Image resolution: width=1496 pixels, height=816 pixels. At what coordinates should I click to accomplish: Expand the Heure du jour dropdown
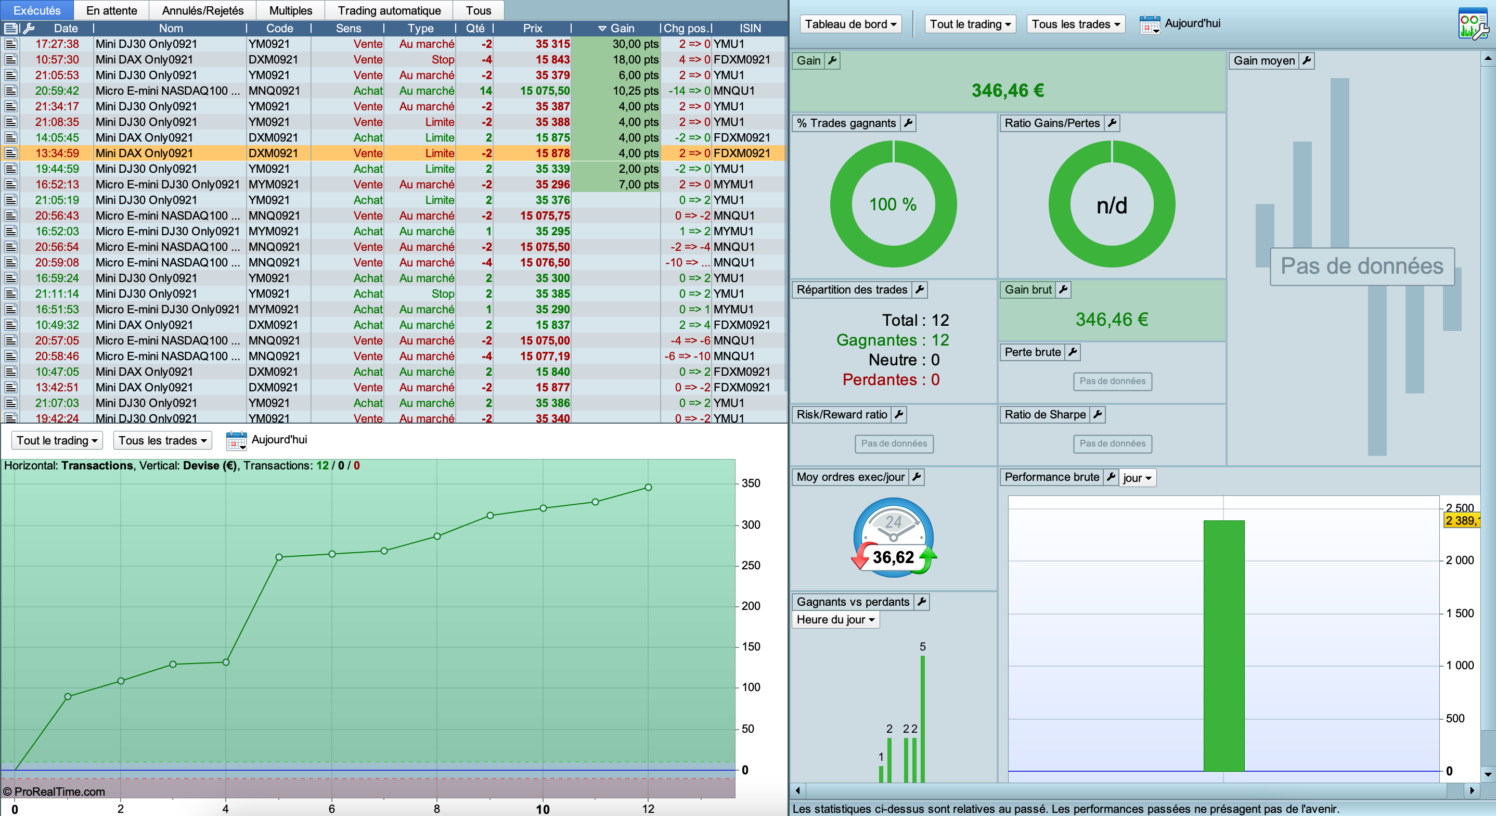(x=835, y=620)
